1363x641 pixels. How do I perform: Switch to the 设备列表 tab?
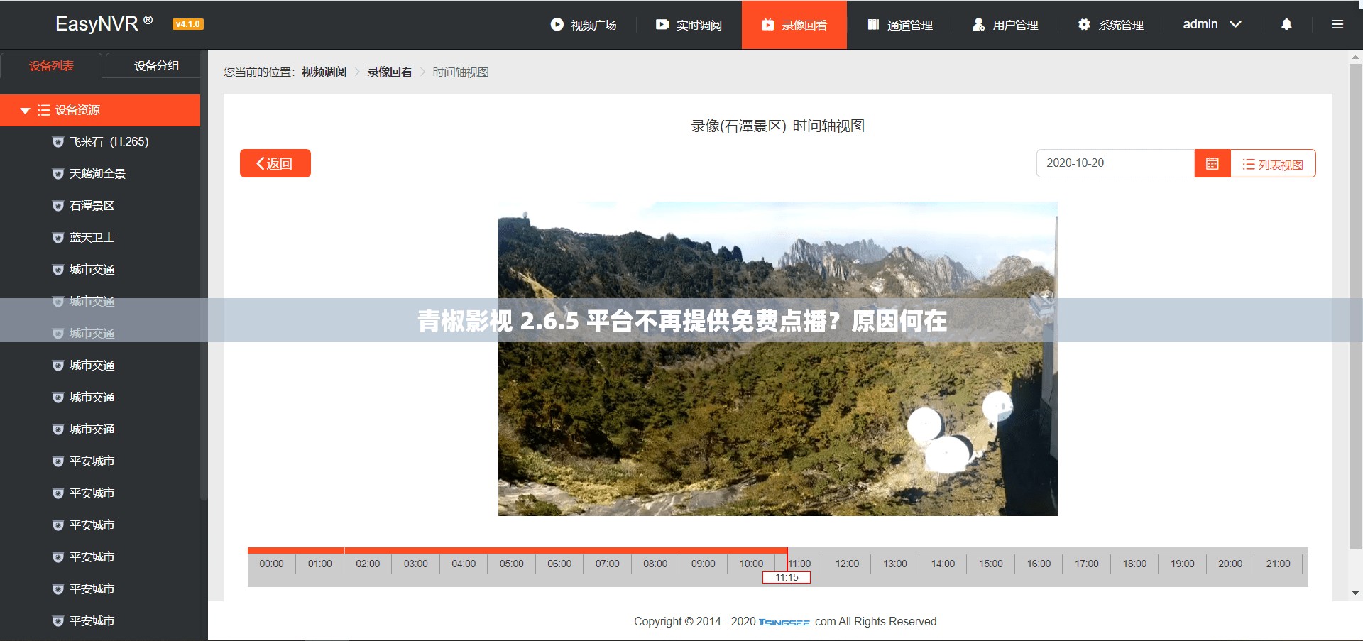[51, 65]
